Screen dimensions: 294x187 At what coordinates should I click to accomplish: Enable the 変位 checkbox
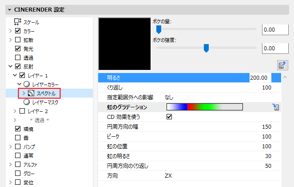(18, 182)
